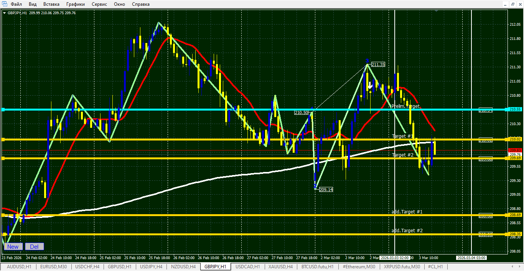Click the 212.05 value on price scale
Screen dimensions: 524x271
(x=515, y=25)
